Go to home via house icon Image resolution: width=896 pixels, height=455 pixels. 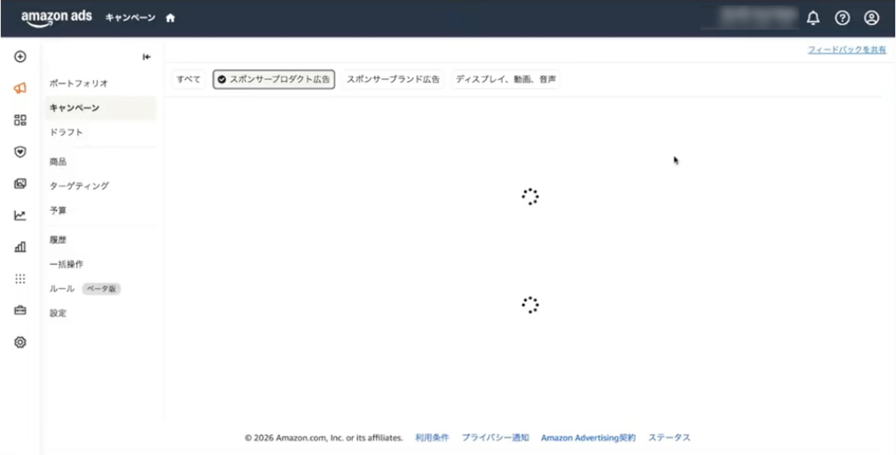170,18
